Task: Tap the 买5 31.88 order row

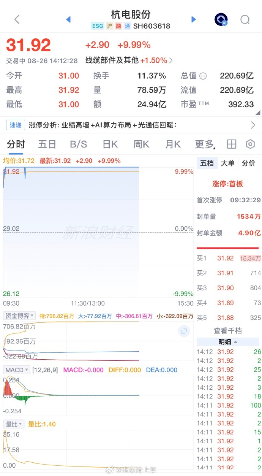Action: coord(229,318)
